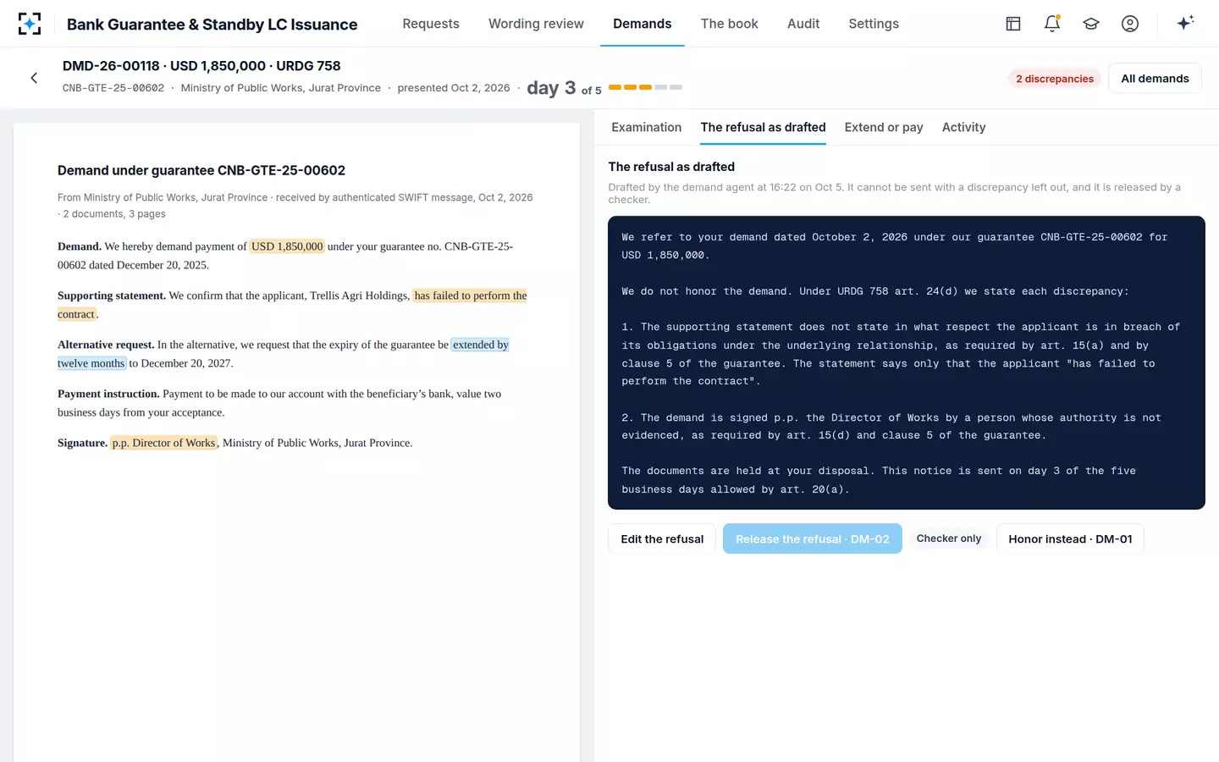Click 'presented Oct 2, 2026' text
Viewport: 1219px width, 762px height.
pyautogui.click(x=454, y=88)
